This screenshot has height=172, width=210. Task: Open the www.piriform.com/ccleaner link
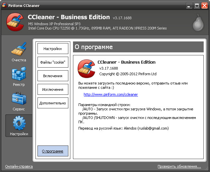[110, 94]
